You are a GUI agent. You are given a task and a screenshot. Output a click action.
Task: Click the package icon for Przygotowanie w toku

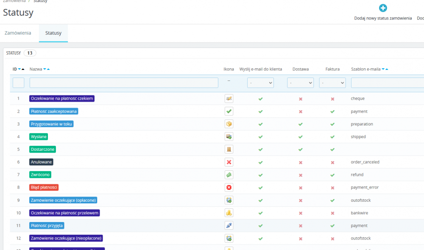(x=229, y=124)
